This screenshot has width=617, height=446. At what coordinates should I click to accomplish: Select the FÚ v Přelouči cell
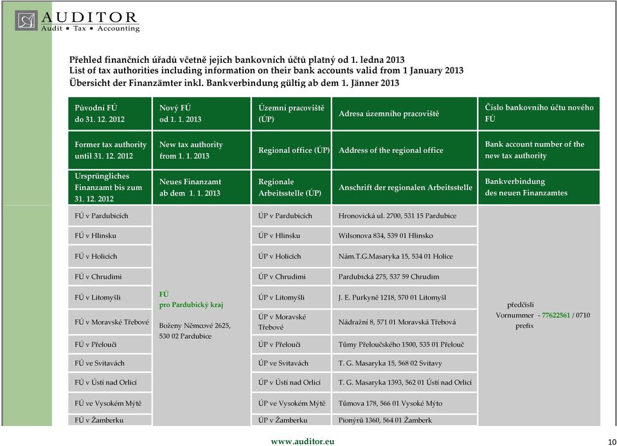(x=110, y=344)
